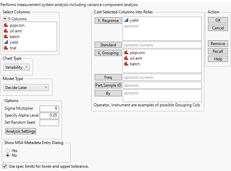Select oil amt text in X, Grouping box
This screenshot has height=171, width=231.
pyautogui.click(x=136, y=58)
